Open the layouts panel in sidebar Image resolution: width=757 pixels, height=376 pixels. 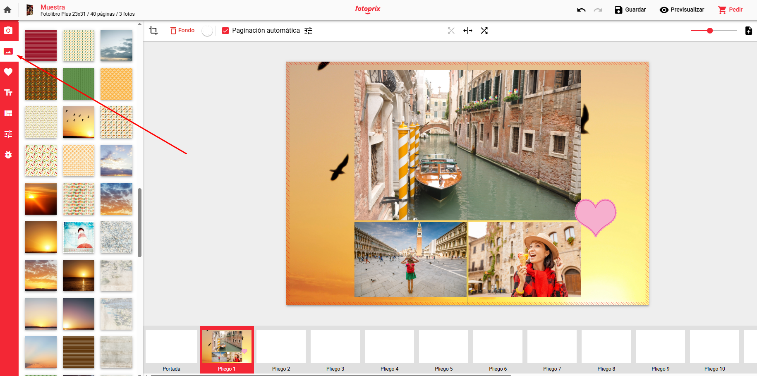pyautogui.click(x=8, y=113)
